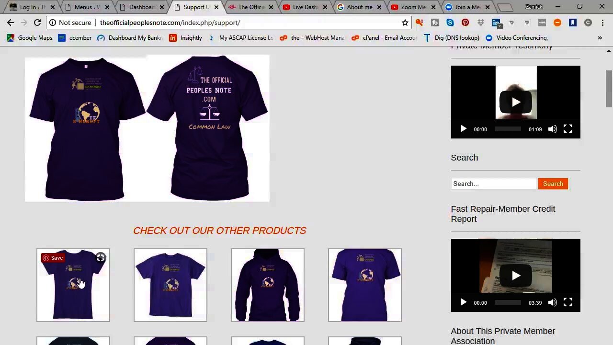Screen dimensions: 613x345
Task: Open the 'ecember' bookmark
Action: click(x=75, y=38)
